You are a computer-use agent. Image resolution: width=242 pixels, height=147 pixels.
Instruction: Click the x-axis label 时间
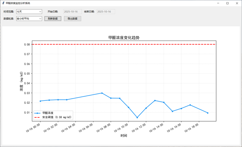[x=124, y=136]
